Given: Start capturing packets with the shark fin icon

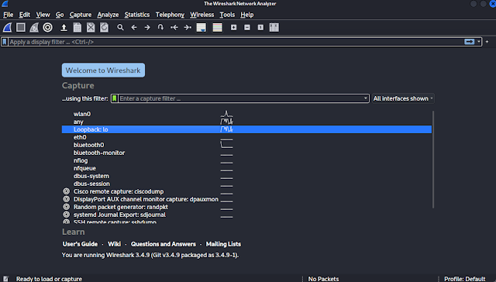Looking at the screenshot, I should 7,28.
